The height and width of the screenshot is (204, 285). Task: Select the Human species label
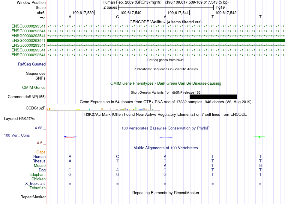(x=39, y=156)
